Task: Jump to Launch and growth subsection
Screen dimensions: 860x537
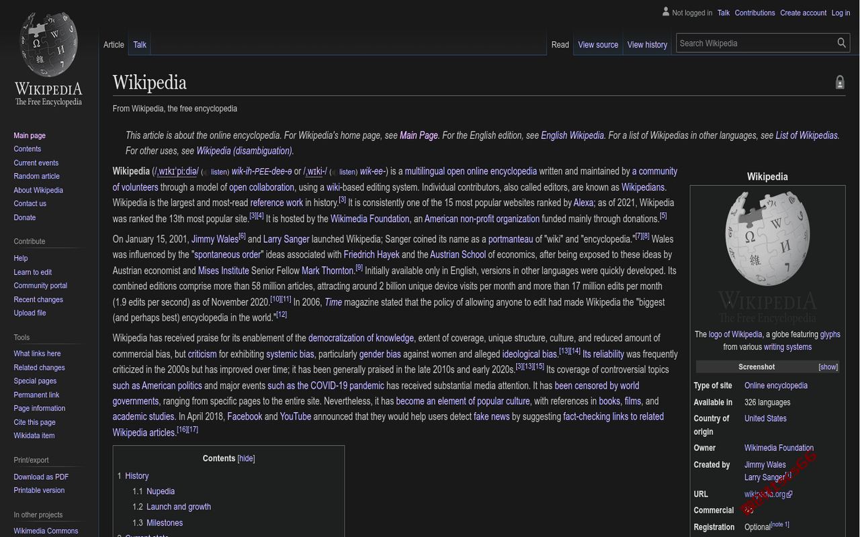Action: 179,507
